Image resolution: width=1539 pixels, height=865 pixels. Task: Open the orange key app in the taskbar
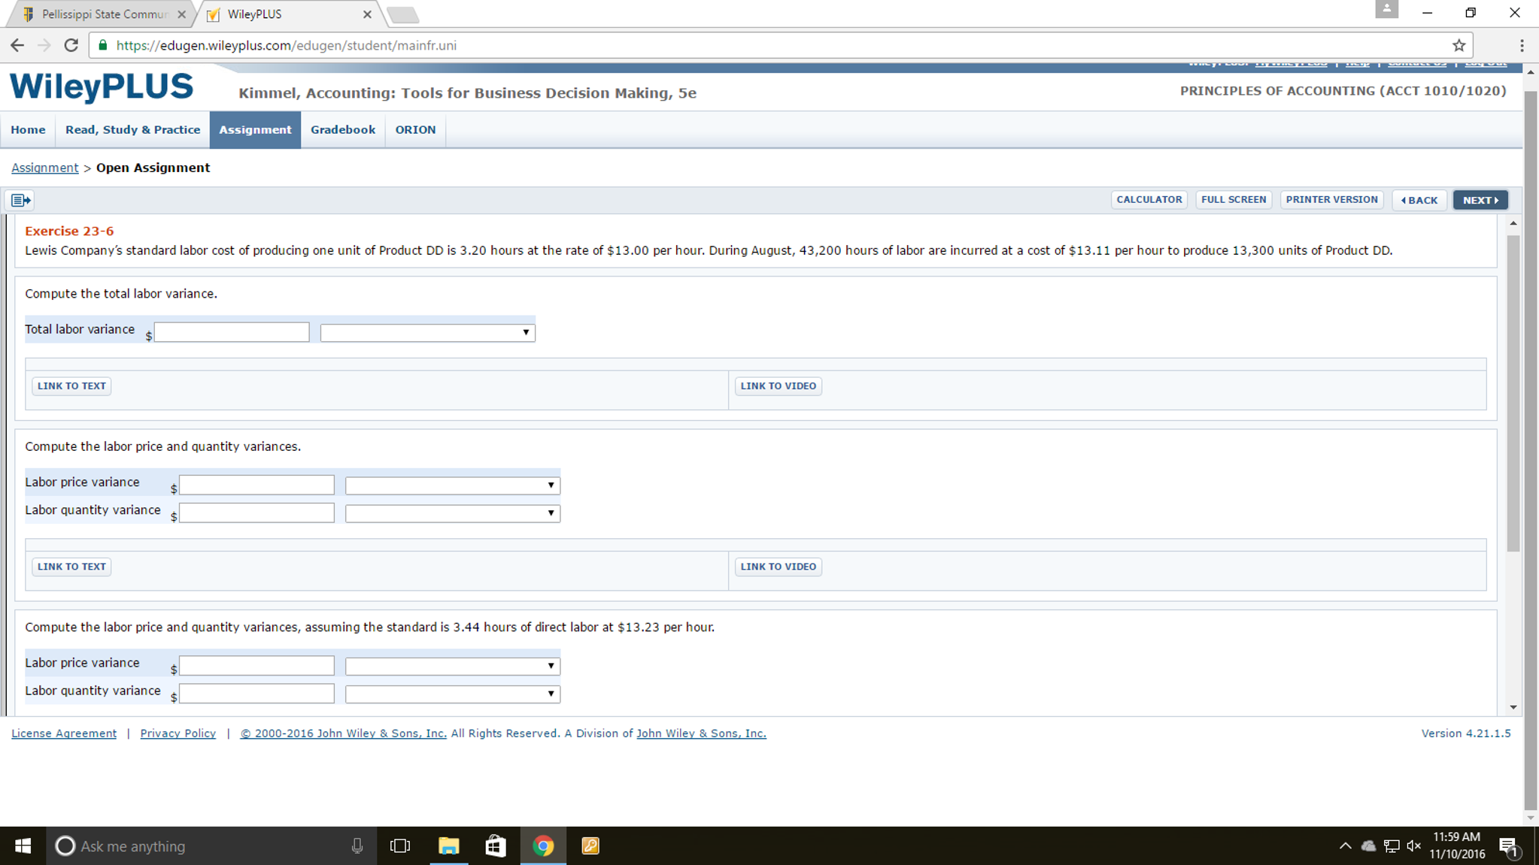tap(590, 846)
